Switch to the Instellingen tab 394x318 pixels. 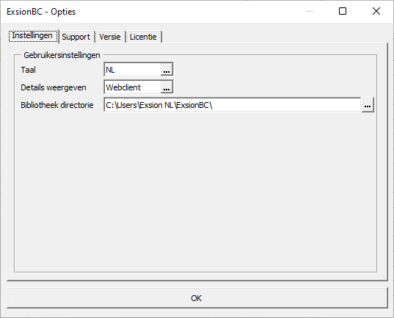33,36
